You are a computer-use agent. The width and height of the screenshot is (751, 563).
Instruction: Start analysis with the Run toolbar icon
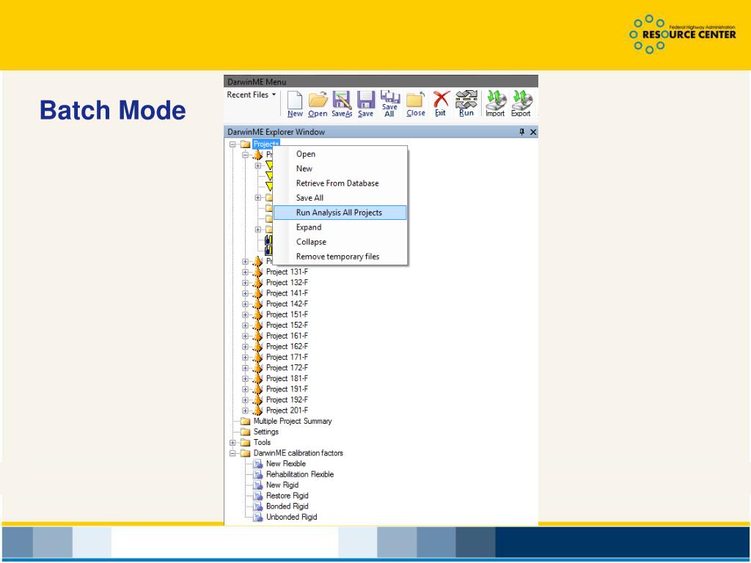click(466, 101)
